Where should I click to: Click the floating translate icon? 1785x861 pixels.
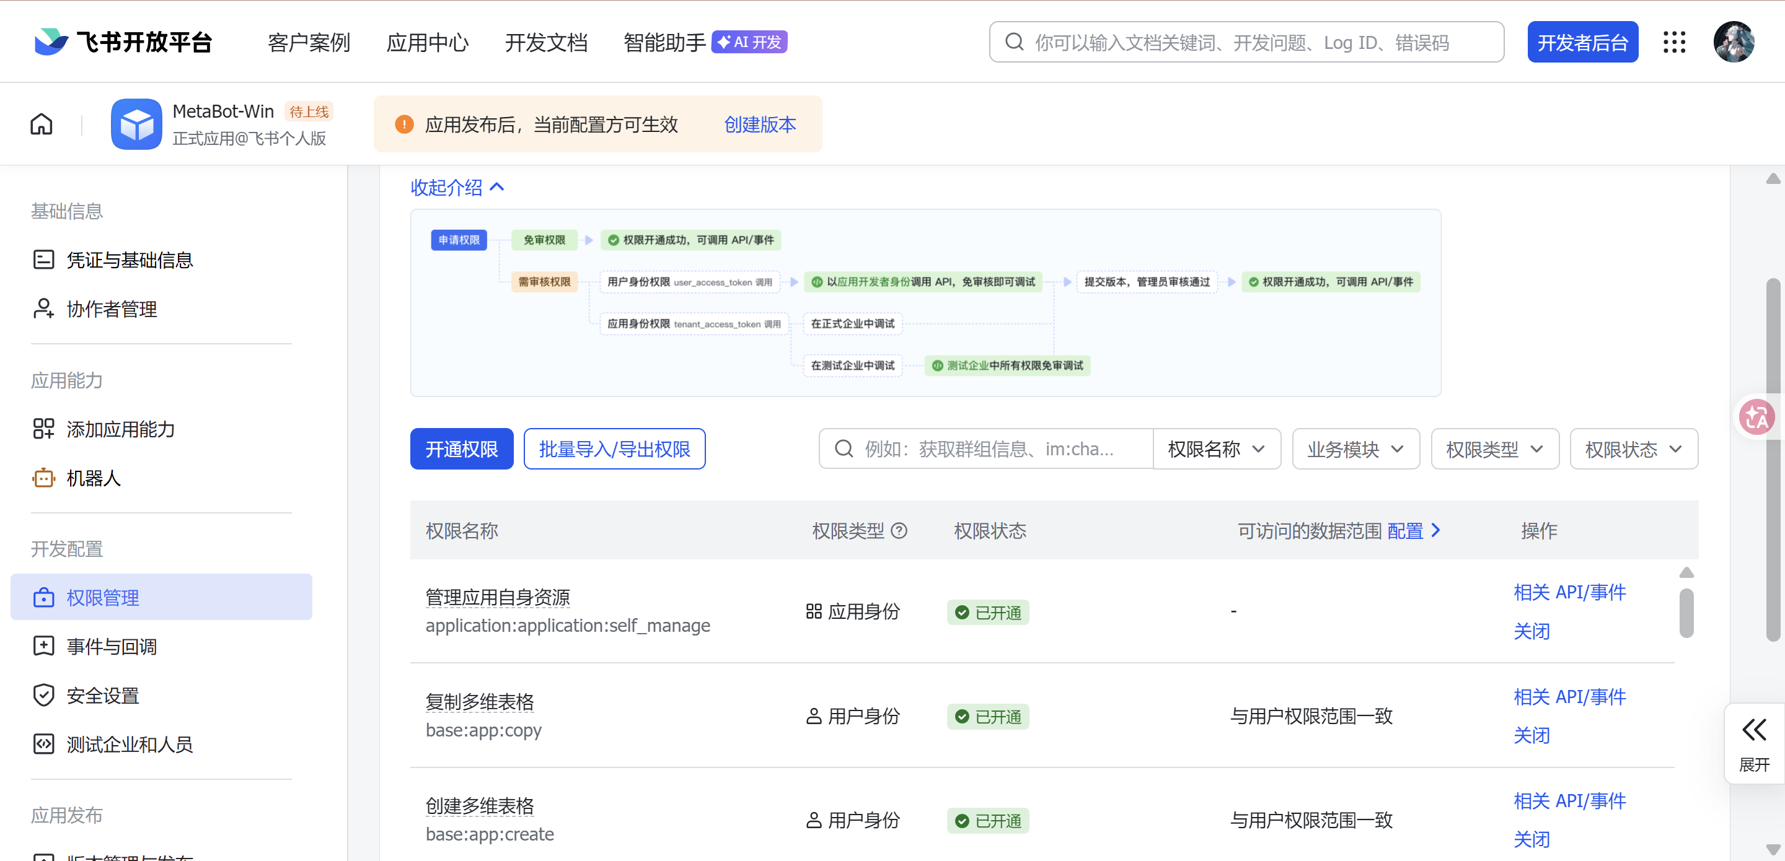(x=1756, y=417)
